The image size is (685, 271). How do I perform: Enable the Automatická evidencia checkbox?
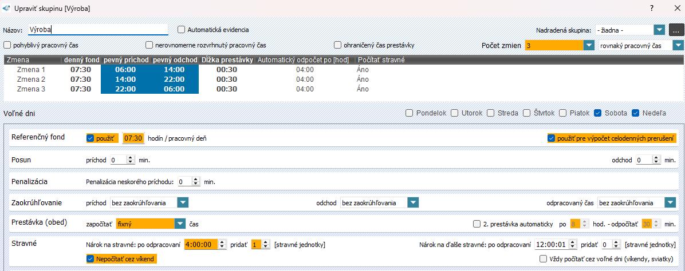[x=182, y=30]
